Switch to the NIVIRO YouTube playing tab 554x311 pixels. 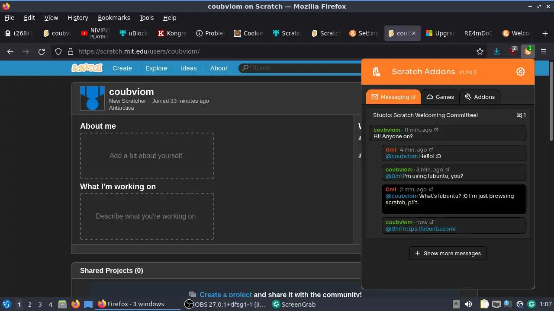pos(95,33)
